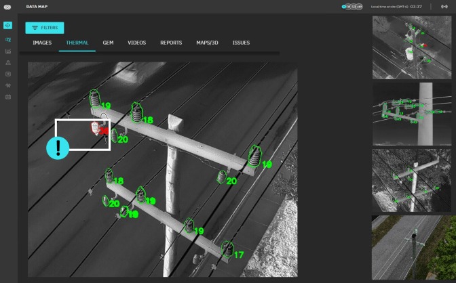
Task: Open the calendar sidebar icon
Action: point(8,97)
